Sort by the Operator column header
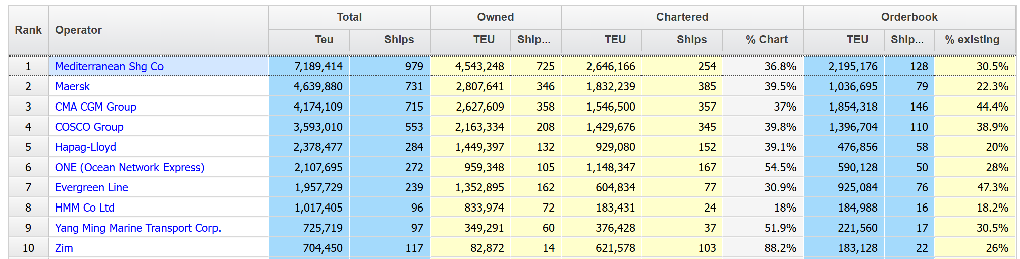 click(x=78, y=30)
